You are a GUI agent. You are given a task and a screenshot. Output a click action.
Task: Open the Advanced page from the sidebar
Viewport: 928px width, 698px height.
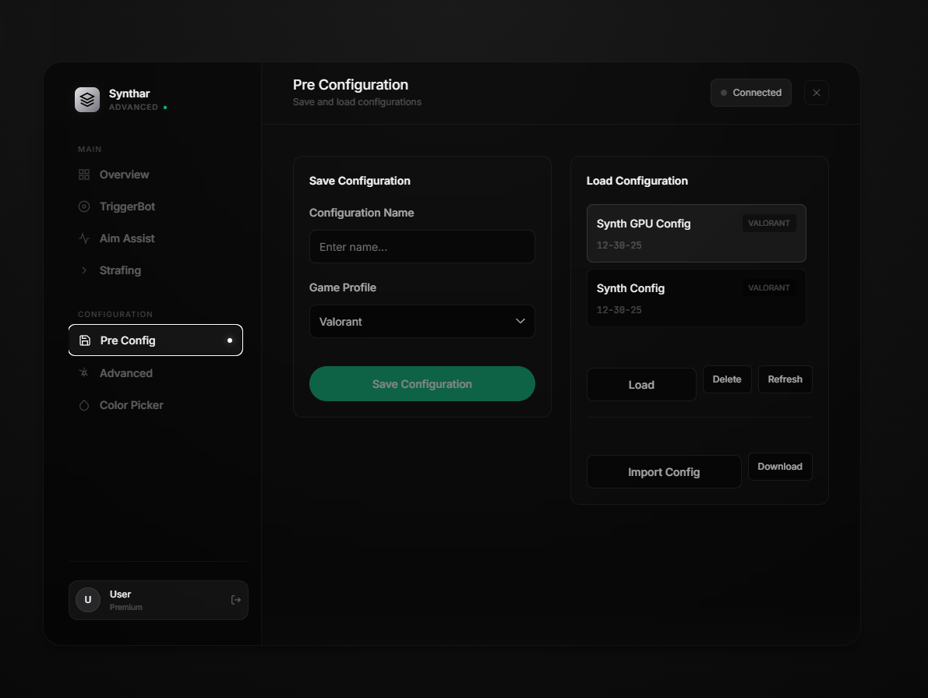coord(126,373)
